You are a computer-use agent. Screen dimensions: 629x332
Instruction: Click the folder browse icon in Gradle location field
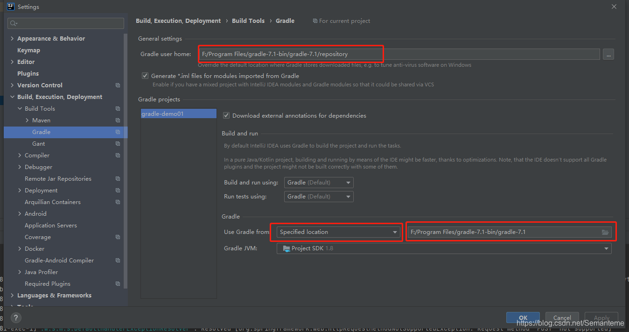click(605, 232)
